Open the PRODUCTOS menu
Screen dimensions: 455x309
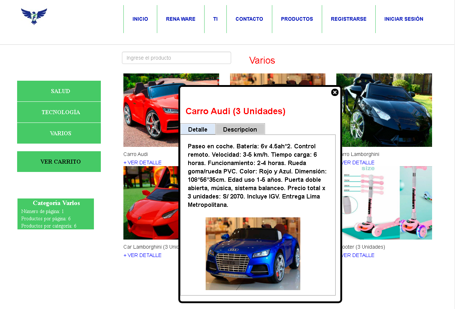[x=297, y=19]
